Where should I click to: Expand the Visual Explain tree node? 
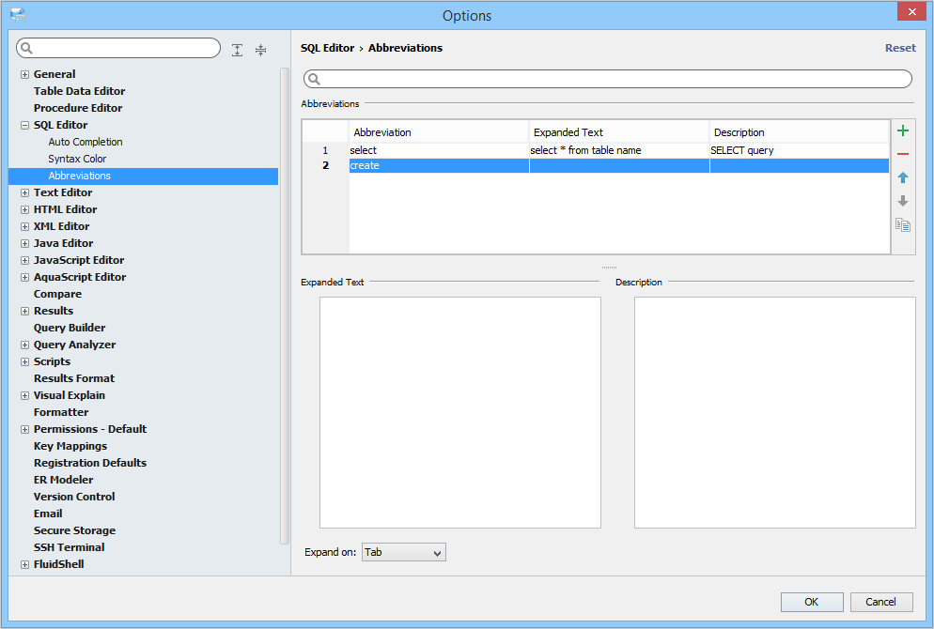click(x=24, y=396)
